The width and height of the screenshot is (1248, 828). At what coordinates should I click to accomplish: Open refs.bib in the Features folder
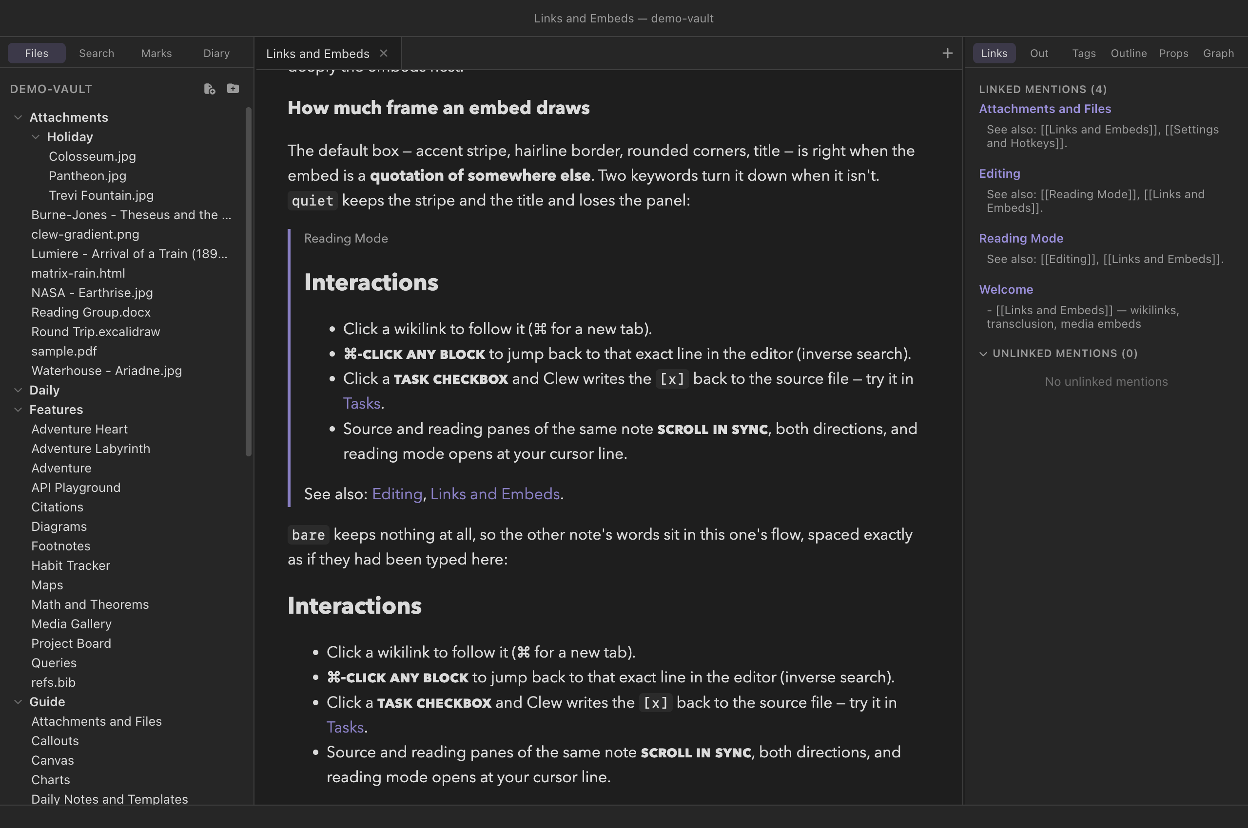[x=54, y=683]
